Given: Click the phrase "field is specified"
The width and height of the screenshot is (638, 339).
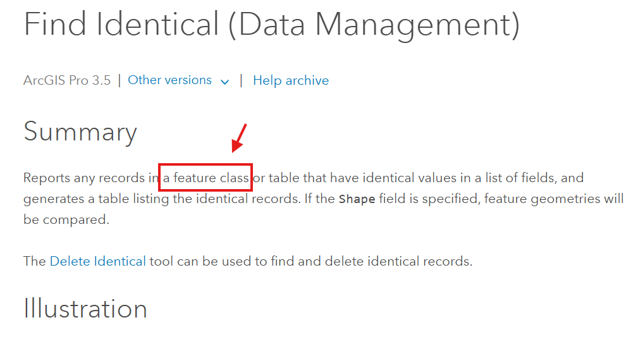Looking at the screenshot, I should click(427, 199).
